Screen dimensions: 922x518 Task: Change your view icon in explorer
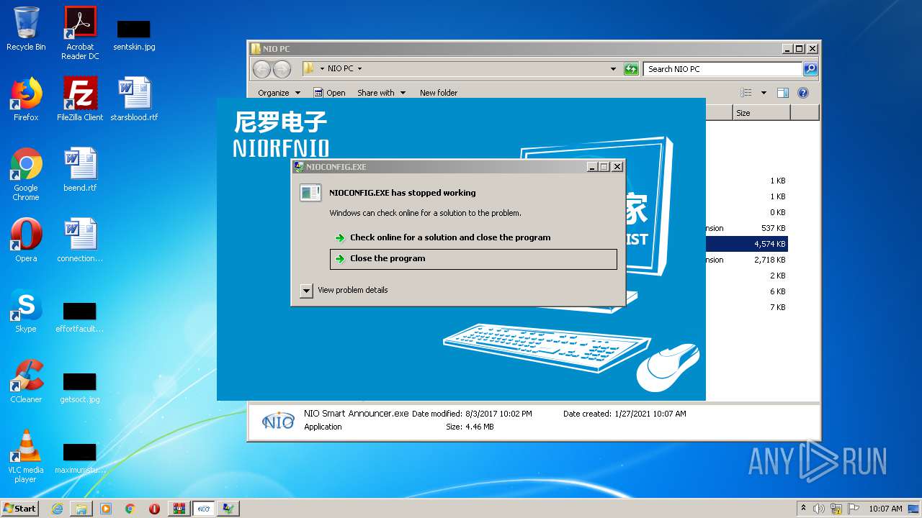(x=746, y=93)
